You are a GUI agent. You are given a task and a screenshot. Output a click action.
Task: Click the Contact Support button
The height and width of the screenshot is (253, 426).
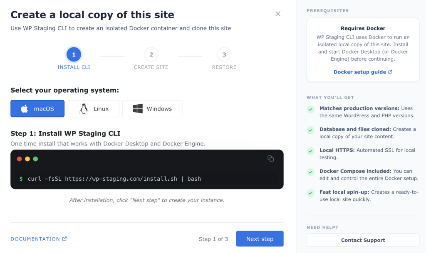(363, 240)
